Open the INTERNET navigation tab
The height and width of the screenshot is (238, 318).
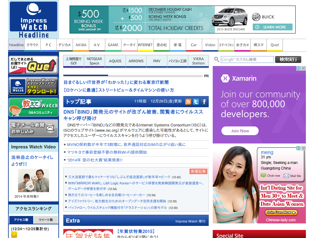click(x=145, y=45)
